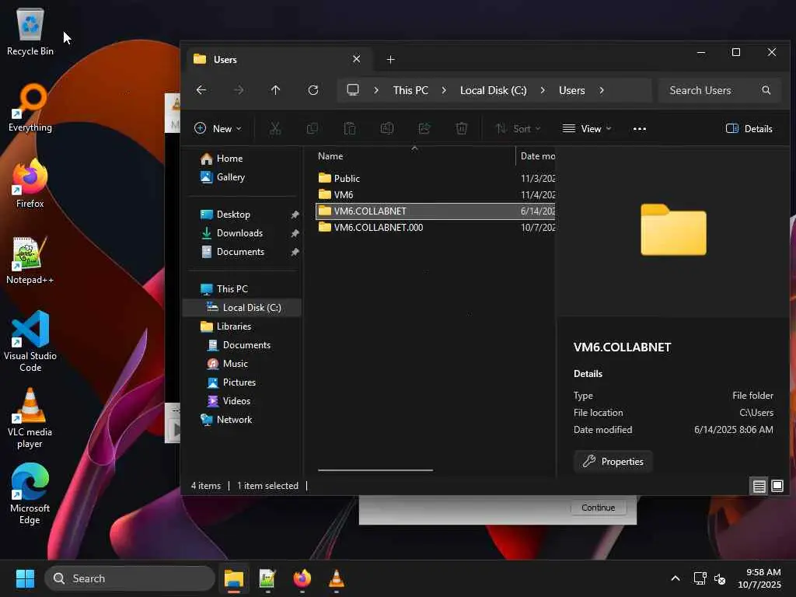Click File Explorer in the taskbar
This screenshot has height=597, width=796.
[x=234, y=578]
